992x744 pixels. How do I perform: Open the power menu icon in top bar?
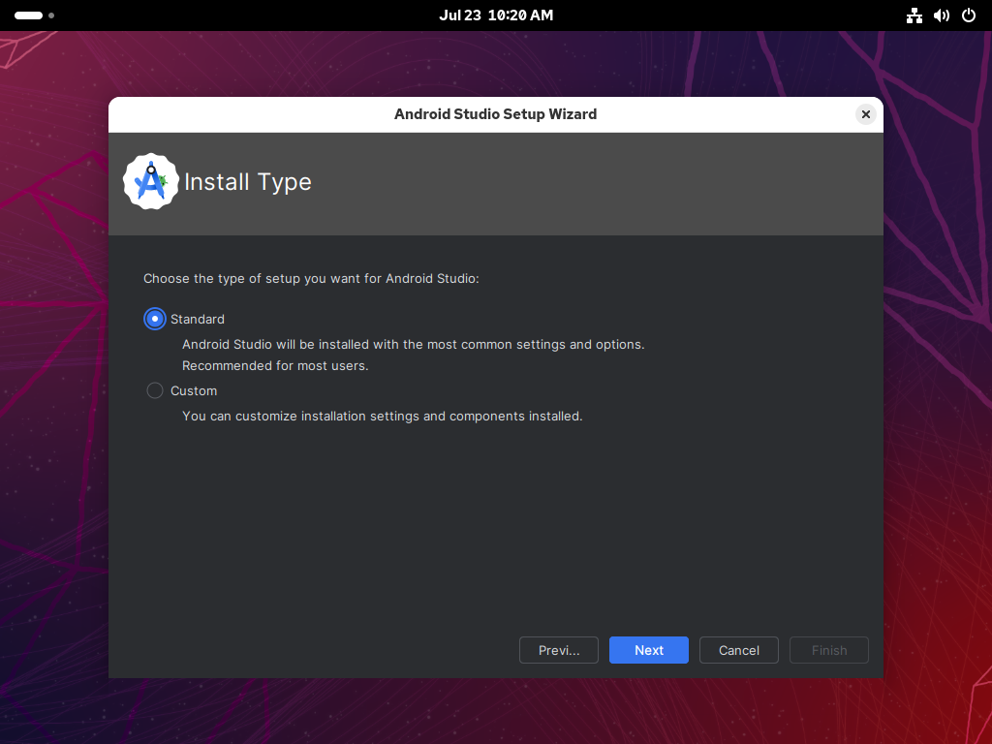[x=968, y=15]
